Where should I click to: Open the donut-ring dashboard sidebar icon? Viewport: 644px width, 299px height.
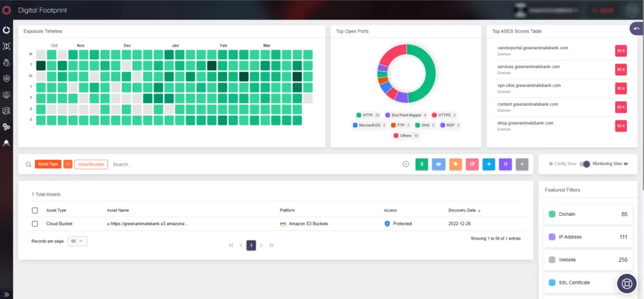[x=6, y=30]
